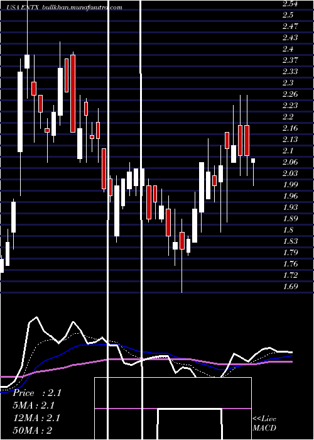Click the 2.1 price axis label
The height and width of the screenshot is (440, 314).
[288, 151]
